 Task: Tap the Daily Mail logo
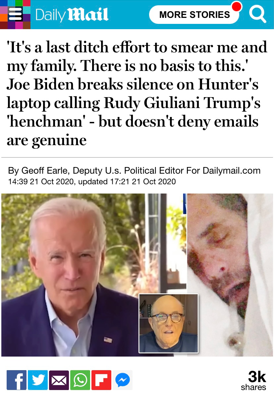[72, 15]
